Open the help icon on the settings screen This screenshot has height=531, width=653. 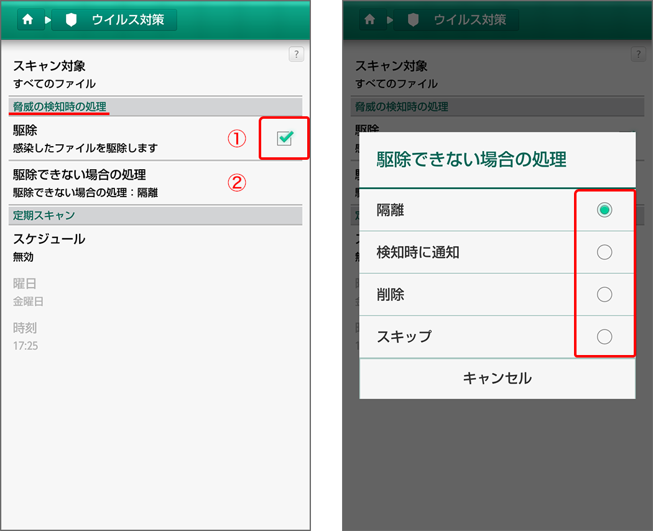tap(296, 55)
